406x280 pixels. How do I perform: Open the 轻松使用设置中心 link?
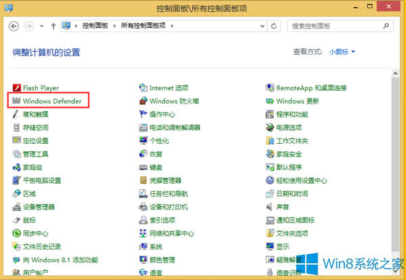coord(302,180)
